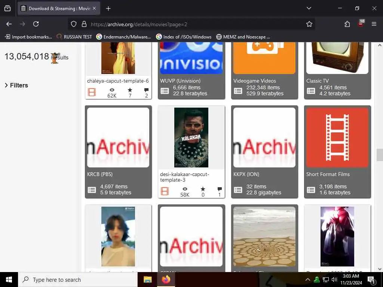Click the favorites star on chaleya-capcut-template-6
Image resolution: width=383 pixels, height=287 pixels.
[x=130, y=90]
